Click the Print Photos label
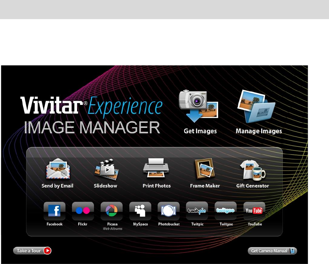The width and height of the screenshot is (329, 264). pos(156,186)
